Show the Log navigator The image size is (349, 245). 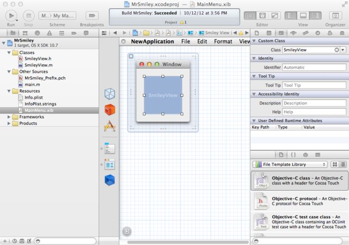[86, 33]
